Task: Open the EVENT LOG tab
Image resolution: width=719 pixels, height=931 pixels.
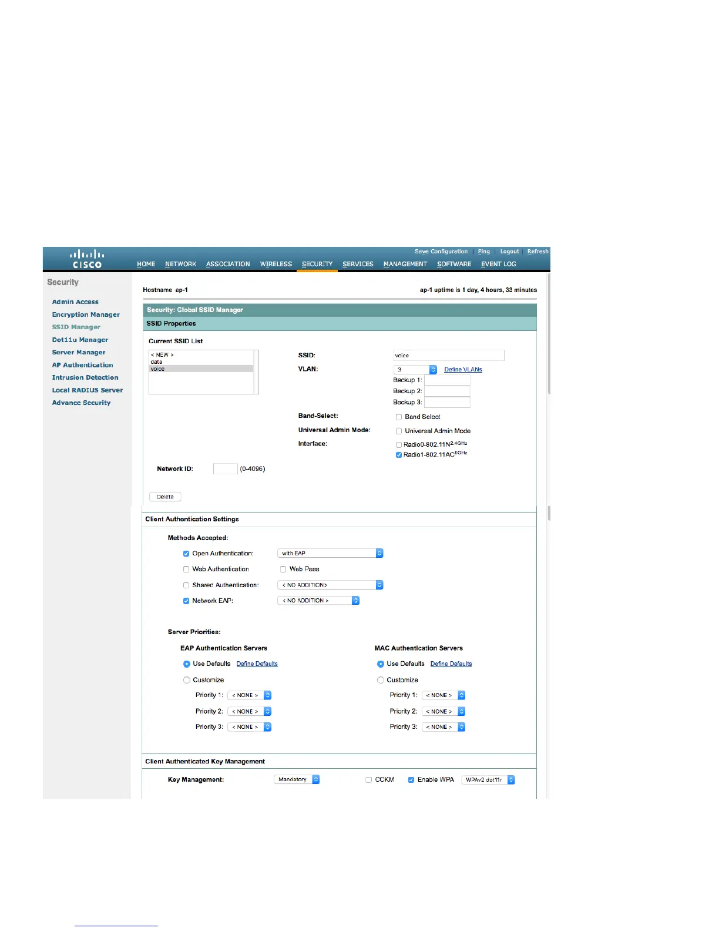Action: (499, 264)
